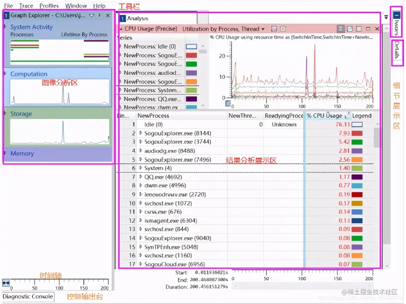Click the series list scroll up arrow
Viewport: 406px width, 304px height.
coord(203,46)
